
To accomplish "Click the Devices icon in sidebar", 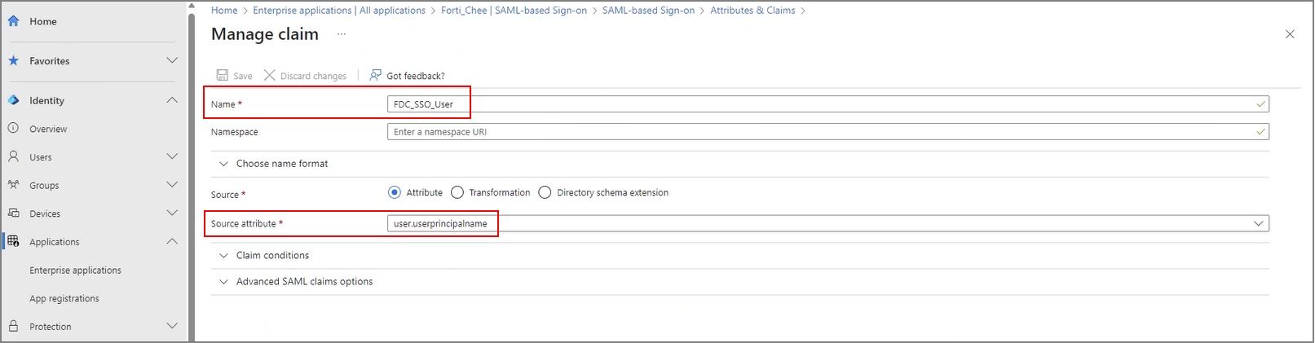I will tap(13, 213).
